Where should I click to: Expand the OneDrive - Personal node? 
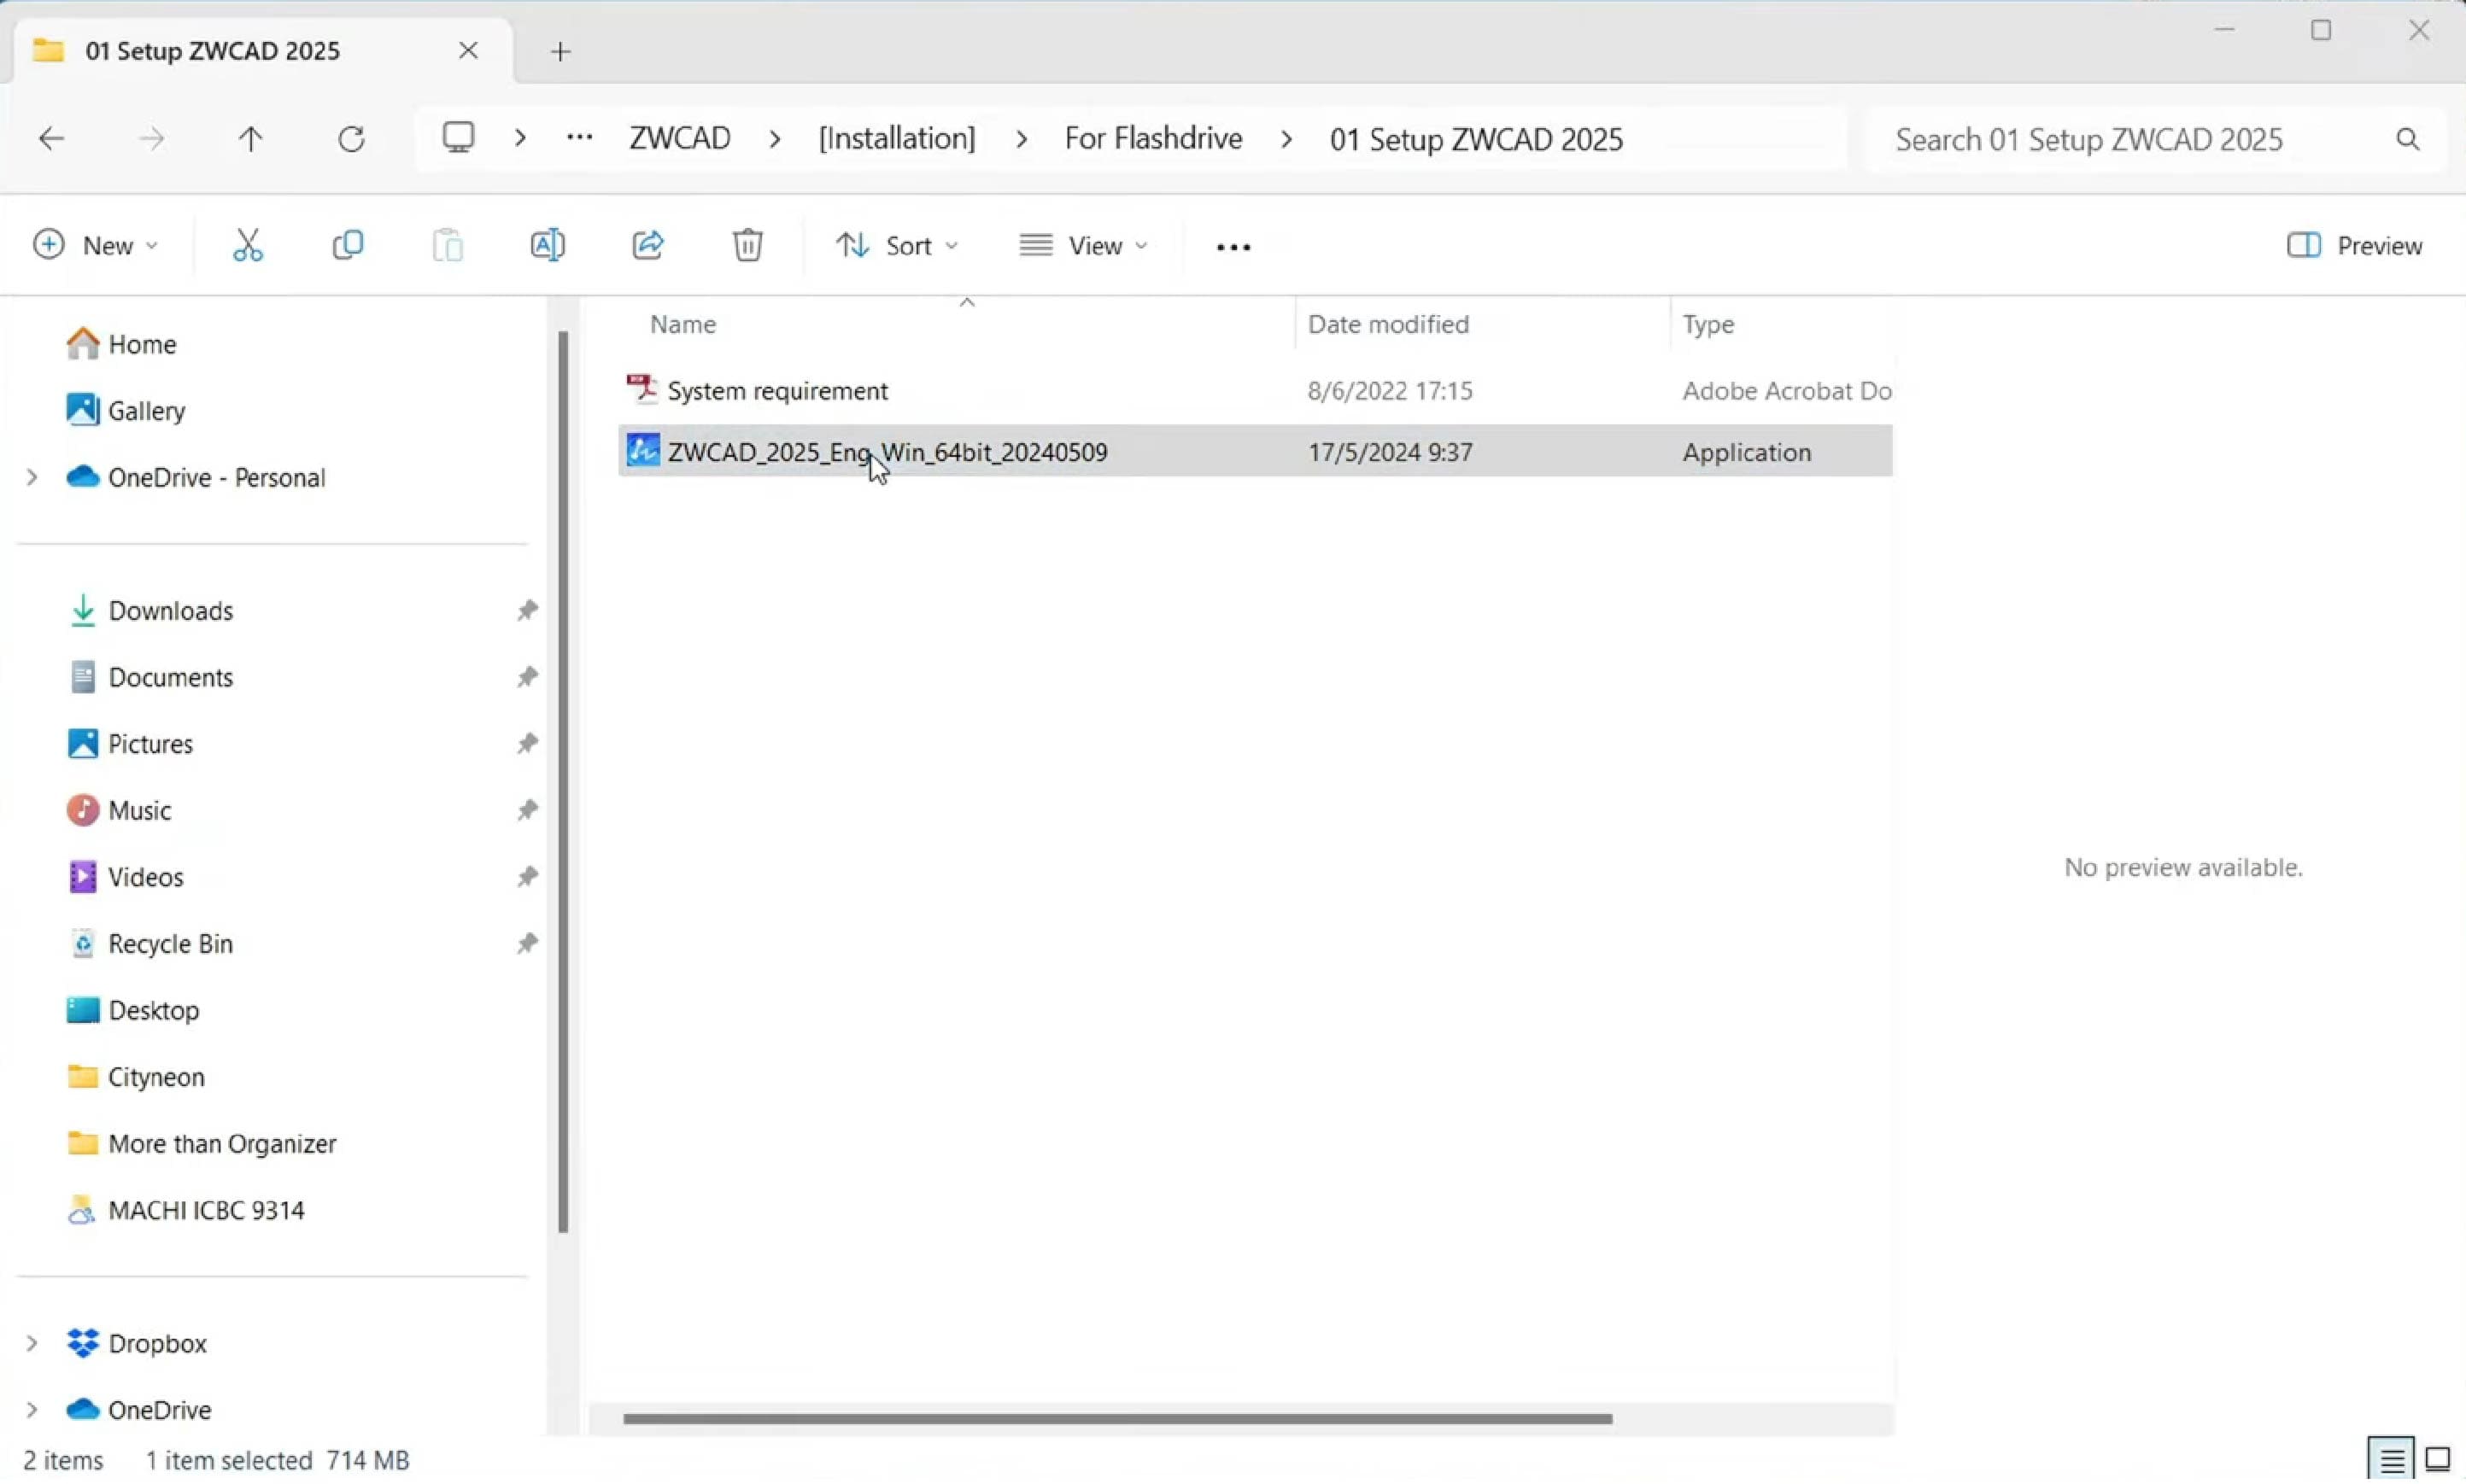pyautogui.click(x=31, y=477)
